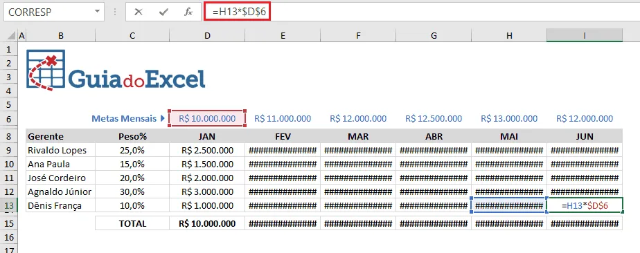
Task: Click the Select All corner triangle
Action: click(11, 36)
